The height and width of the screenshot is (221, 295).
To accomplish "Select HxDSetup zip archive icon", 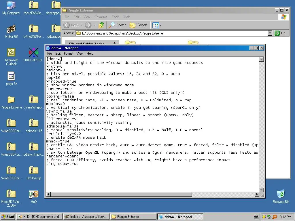I will point(34,173).
